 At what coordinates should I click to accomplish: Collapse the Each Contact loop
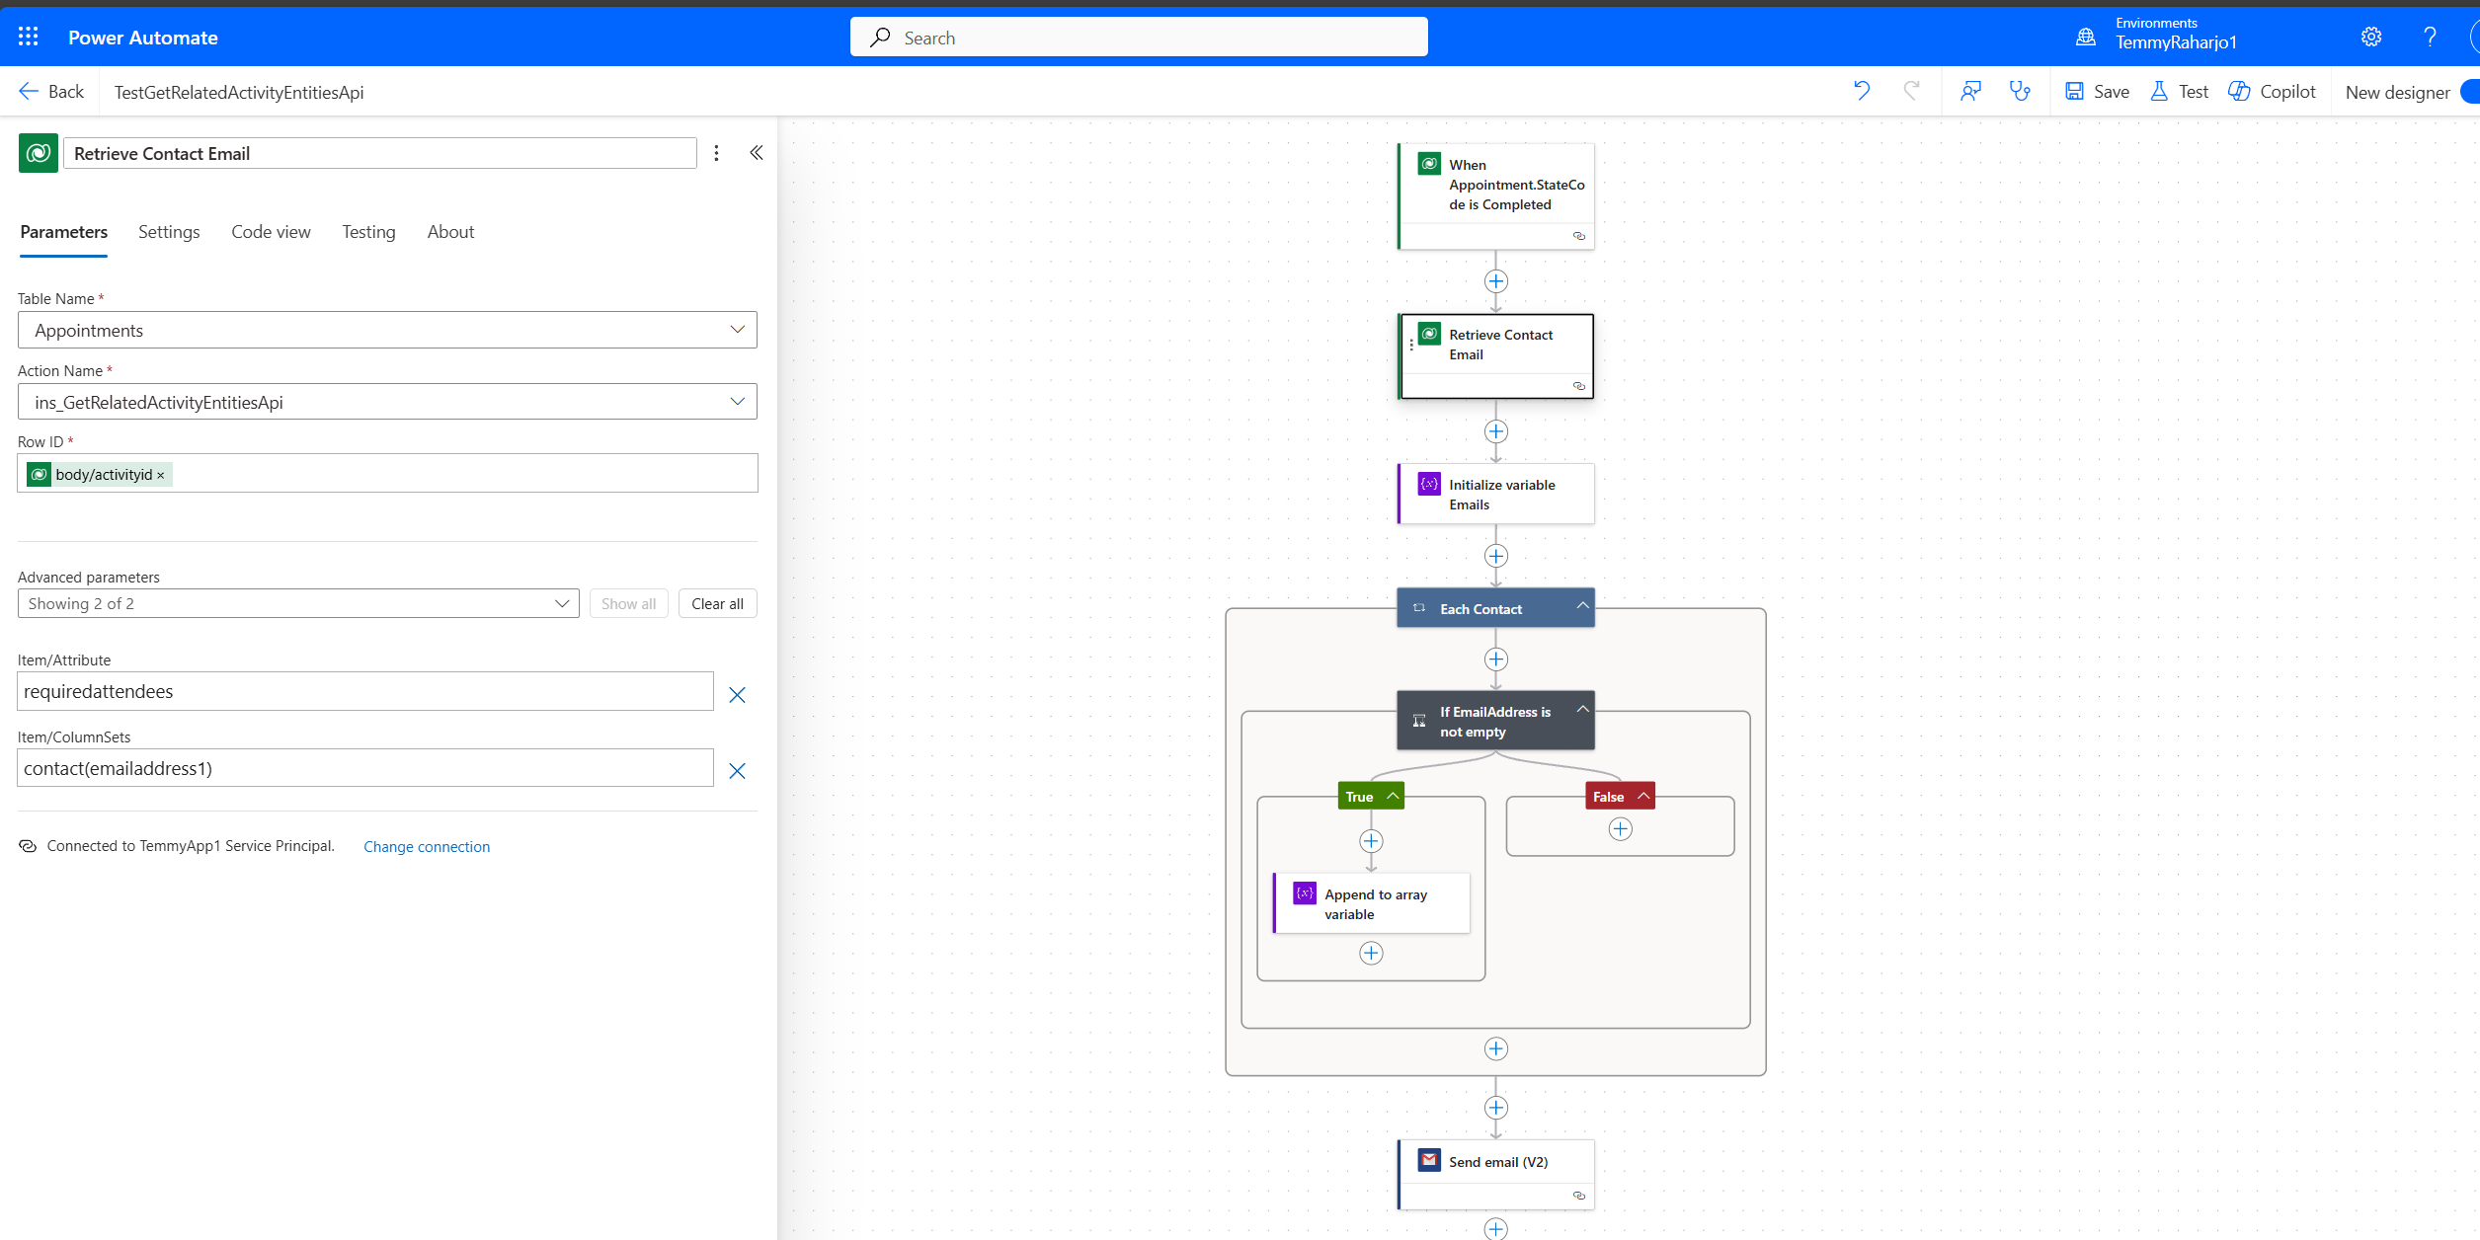tap(1582, 606)
